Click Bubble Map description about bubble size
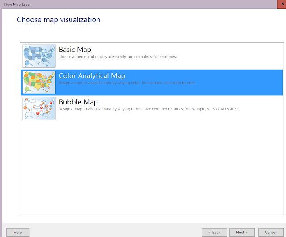This screenshot has width=286, height=237. click(148, 109)
